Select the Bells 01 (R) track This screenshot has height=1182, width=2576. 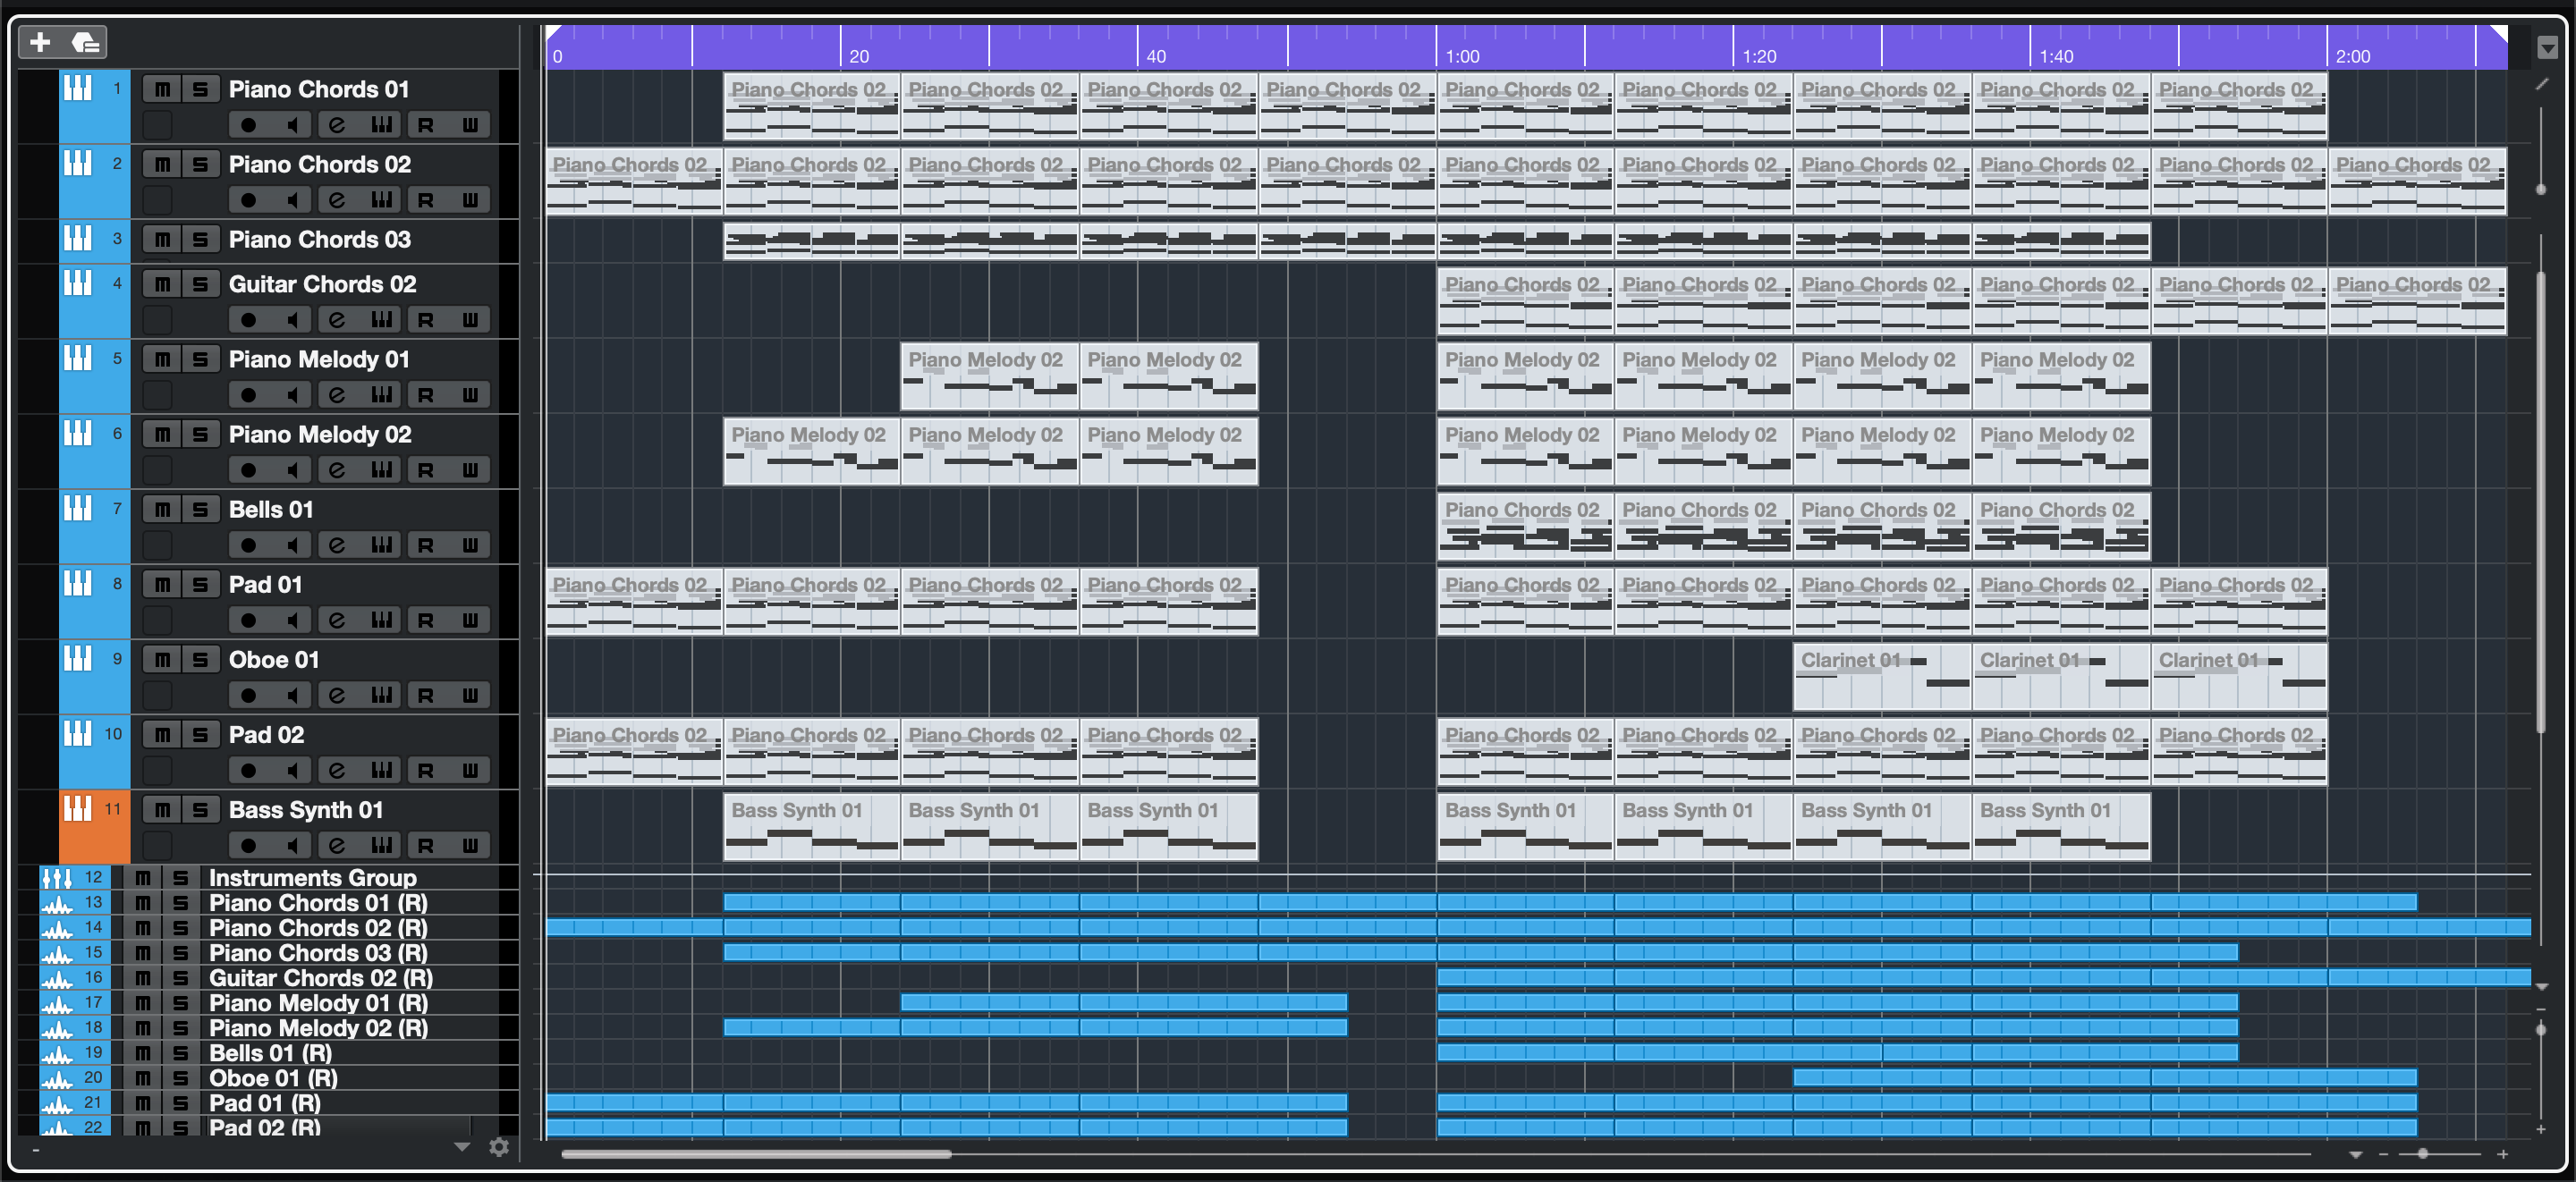pyautogui.click(x=270, y=1053)
